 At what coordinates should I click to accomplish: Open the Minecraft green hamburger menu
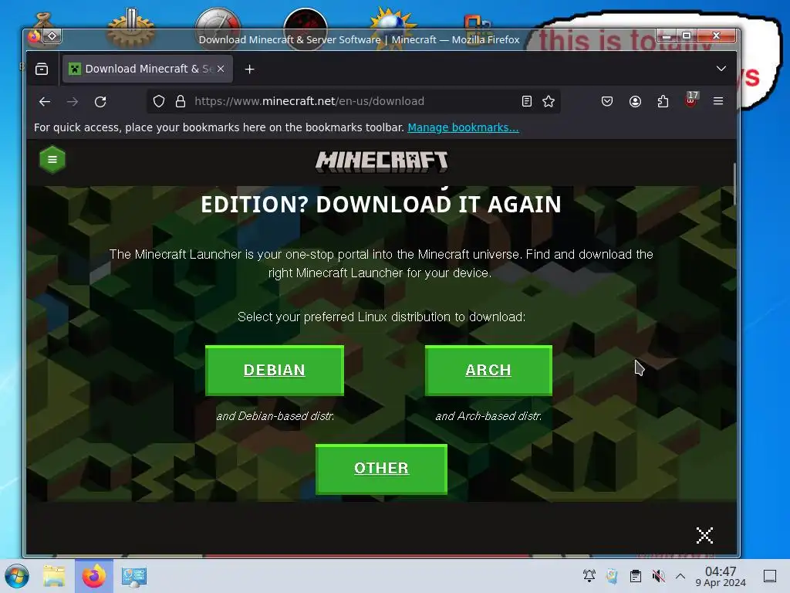pyautogui.click(x=52, y=160)
